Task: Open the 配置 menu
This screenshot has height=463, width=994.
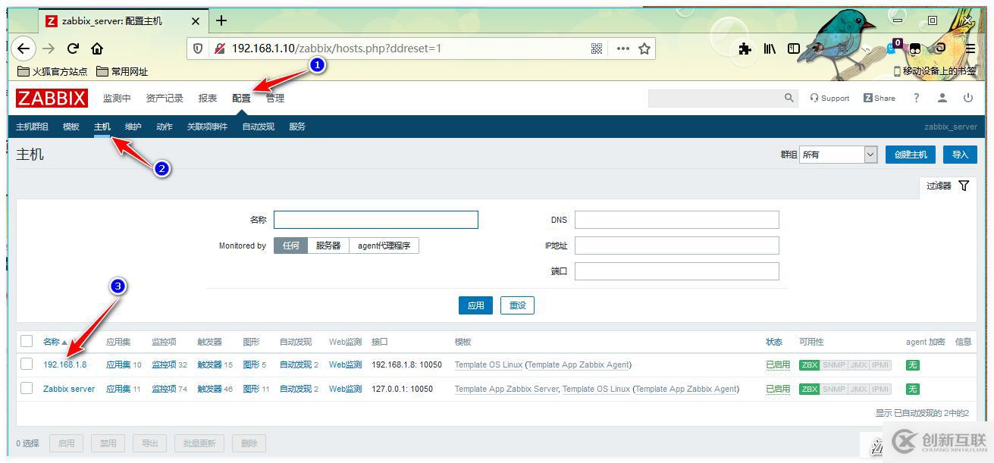Action: [240, 98]
